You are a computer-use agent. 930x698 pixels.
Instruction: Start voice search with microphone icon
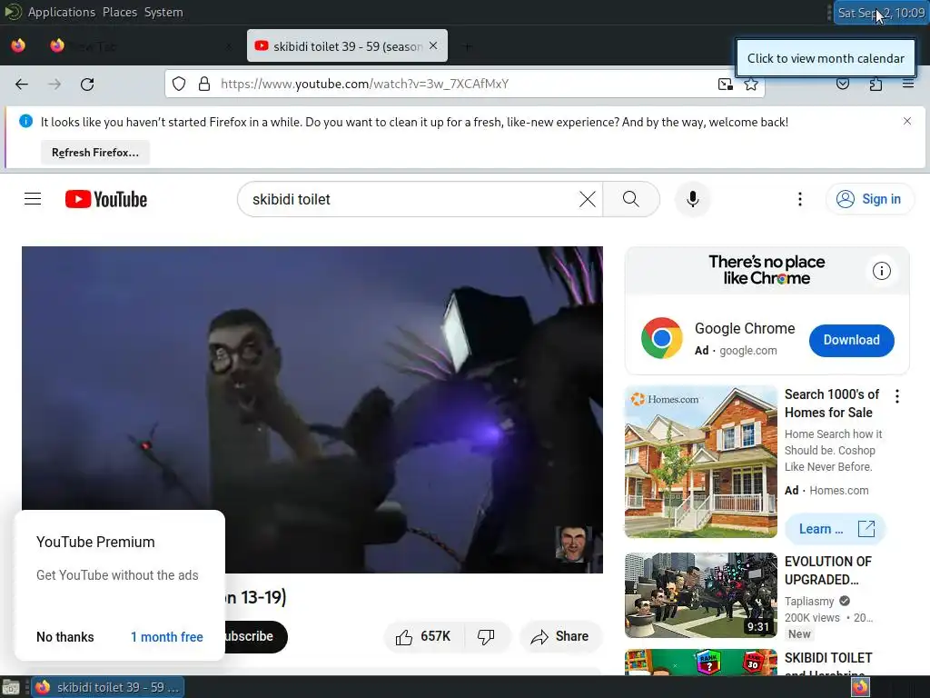tap(693, 199)
